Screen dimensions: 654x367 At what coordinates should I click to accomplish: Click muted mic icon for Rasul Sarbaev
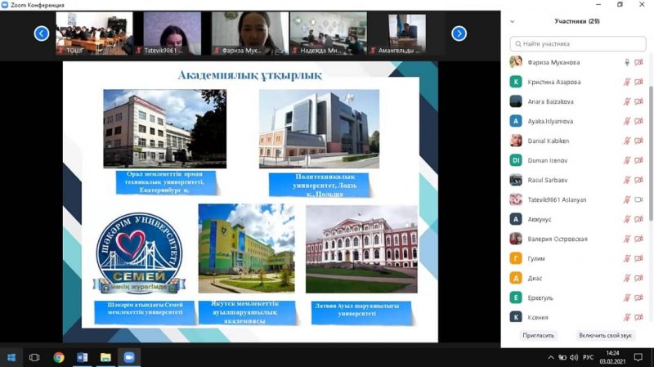point(626,180)
